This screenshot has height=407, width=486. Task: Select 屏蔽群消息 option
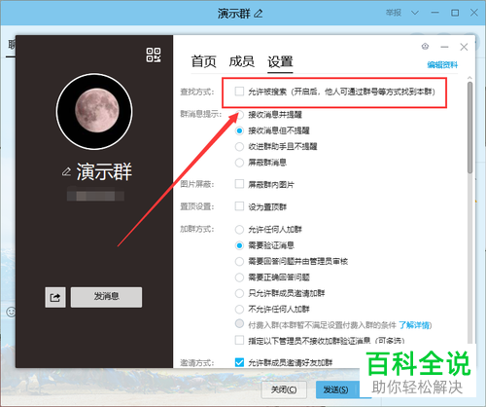click(239, 163)
